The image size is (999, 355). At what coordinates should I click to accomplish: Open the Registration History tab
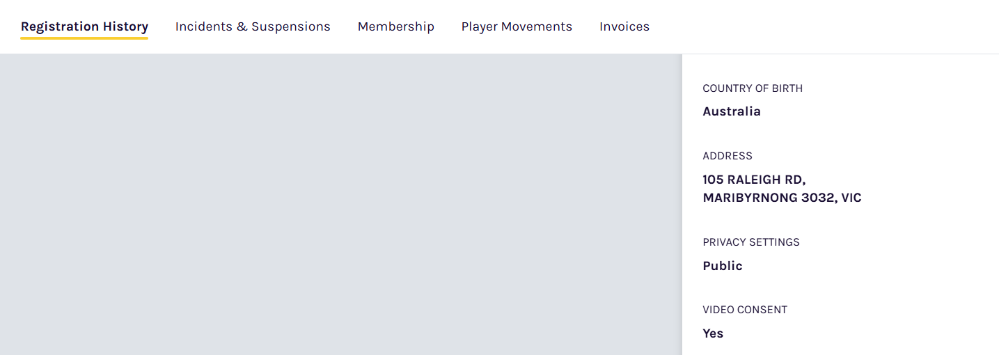pyautogui.click(x=84, y=26)
